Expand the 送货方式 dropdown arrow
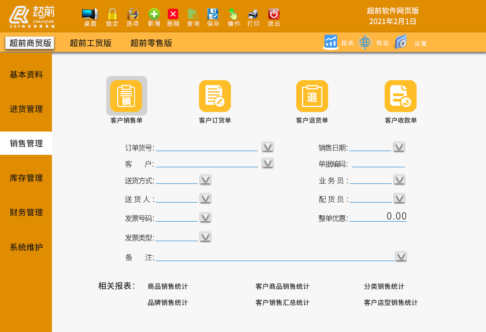This screenshot has height=332, width=486. (x=205, y=179)
